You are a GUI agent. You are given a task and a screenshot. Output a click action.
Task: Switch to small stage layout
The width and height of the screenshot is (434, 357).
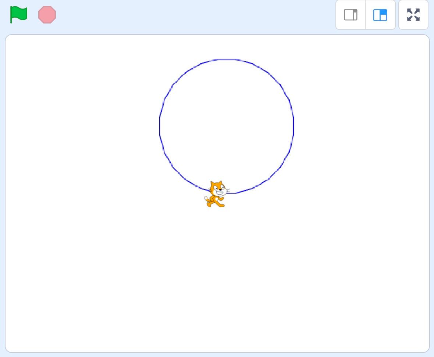(x=351, y=15)
